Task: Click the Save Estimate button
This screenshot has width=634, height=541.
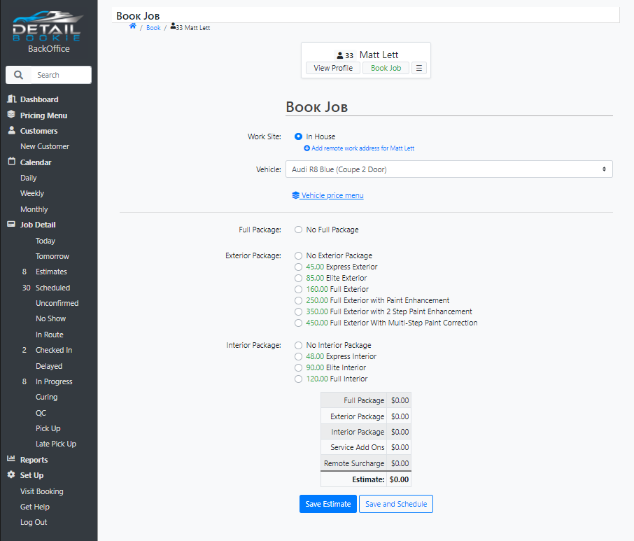Action: coord(327,504)
